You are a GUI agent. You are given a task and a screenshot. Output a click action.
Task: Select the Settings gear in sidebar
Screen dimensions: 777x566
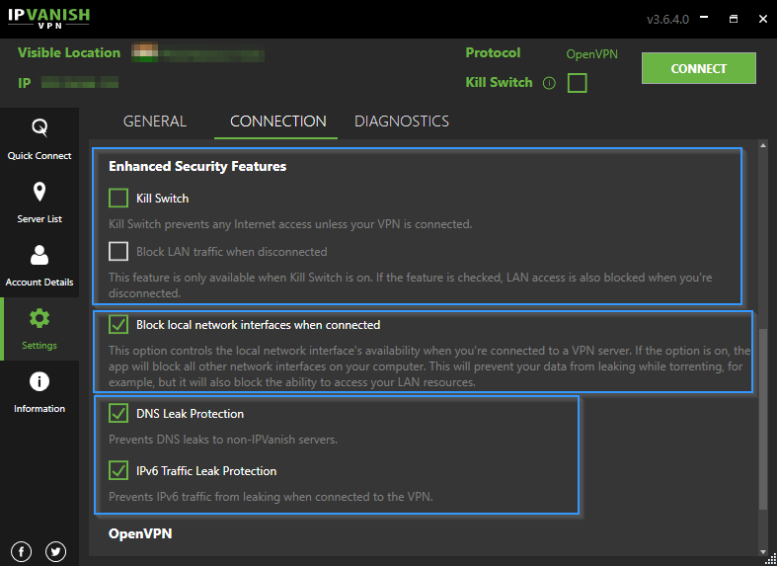[x=39, y=318]
